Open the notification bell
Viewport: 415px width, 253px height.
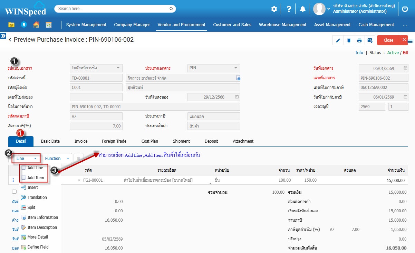302,9
